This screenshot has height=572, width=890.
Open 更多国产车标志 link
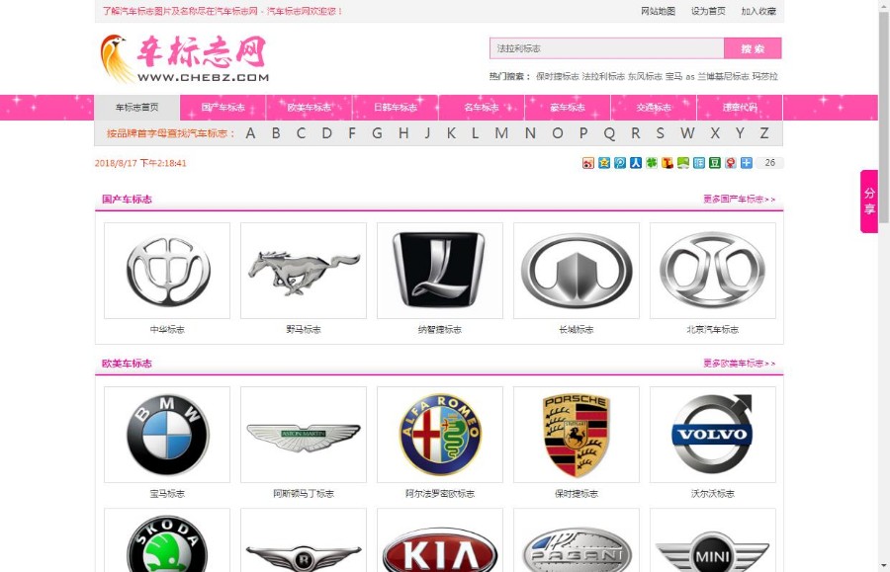pyautogui.click(x=739, y=200)
